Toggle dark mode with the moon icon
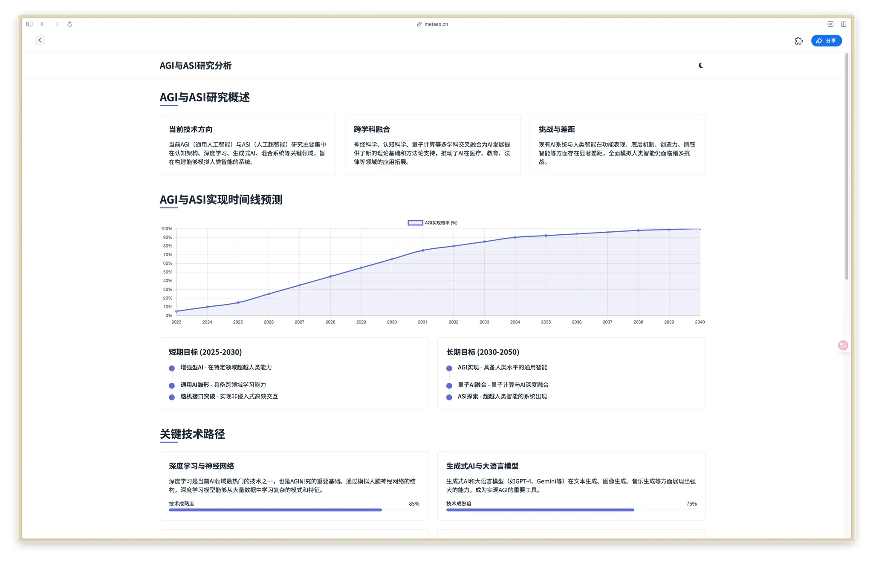The height and width of the screenshot is (564, 873). 700,66
